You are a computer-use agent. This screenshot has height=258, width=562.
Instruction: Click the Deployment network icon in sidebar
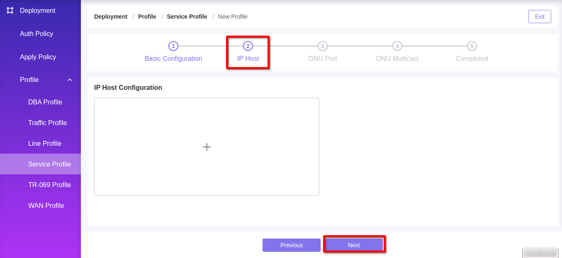point(10,10)
